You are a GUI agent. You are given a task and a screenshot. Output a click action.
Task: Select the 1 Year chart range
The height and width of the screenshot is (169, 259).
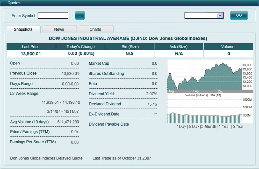[x=224, y=126]
